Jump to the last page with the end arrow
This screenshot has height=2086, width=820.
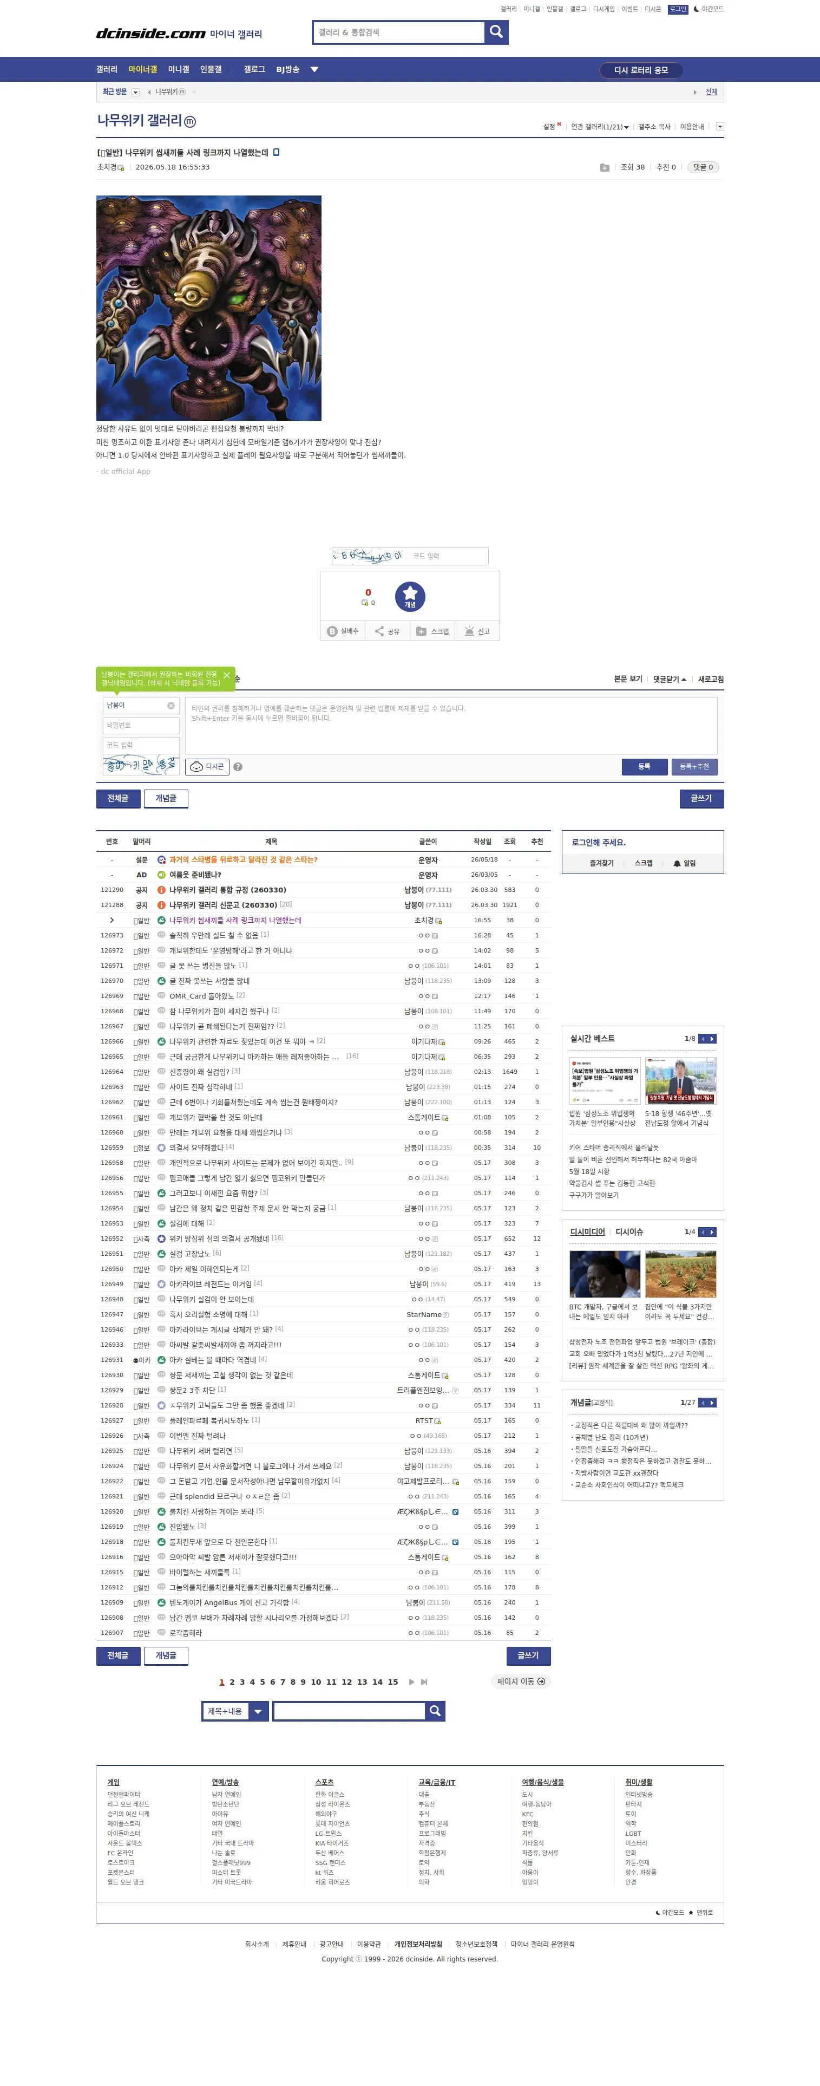(x=424, y=1682)
